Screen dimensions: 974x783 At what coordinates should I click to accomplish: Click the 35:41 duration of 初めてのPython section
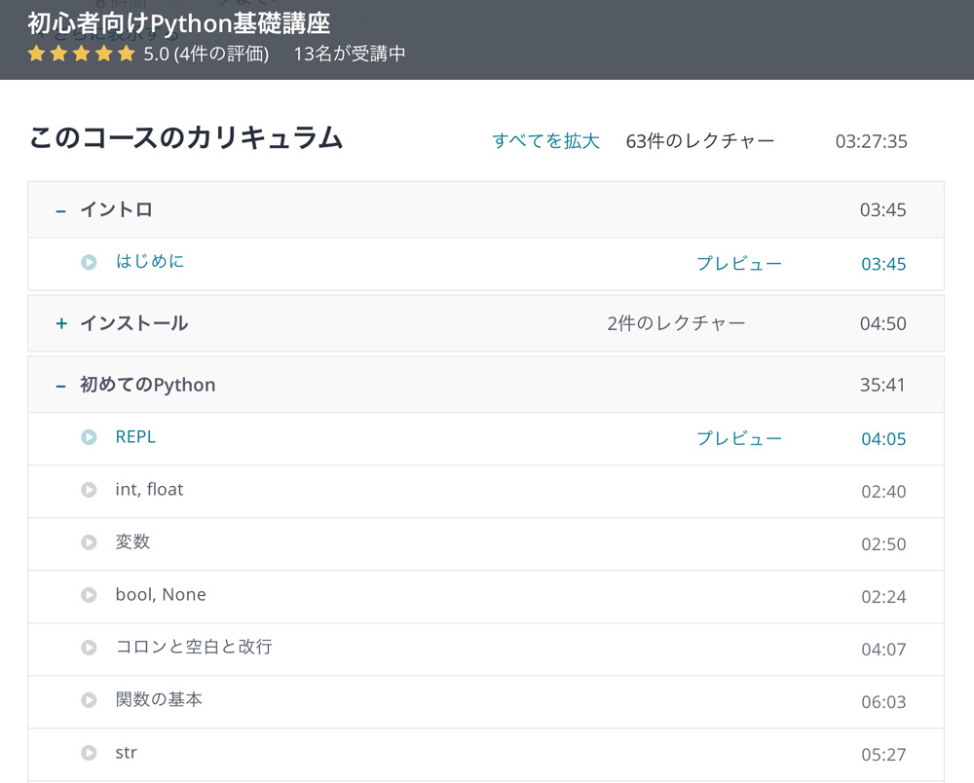click(x=882, y=385)
